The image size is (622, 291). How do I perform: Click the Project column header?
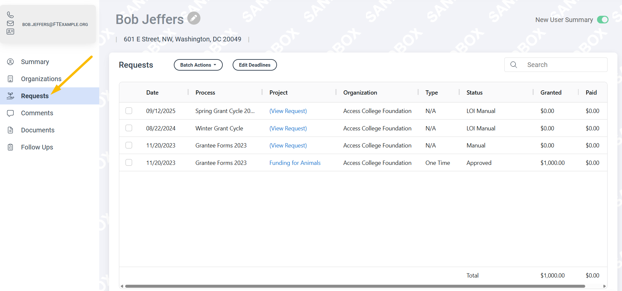(x=279, y=93)
